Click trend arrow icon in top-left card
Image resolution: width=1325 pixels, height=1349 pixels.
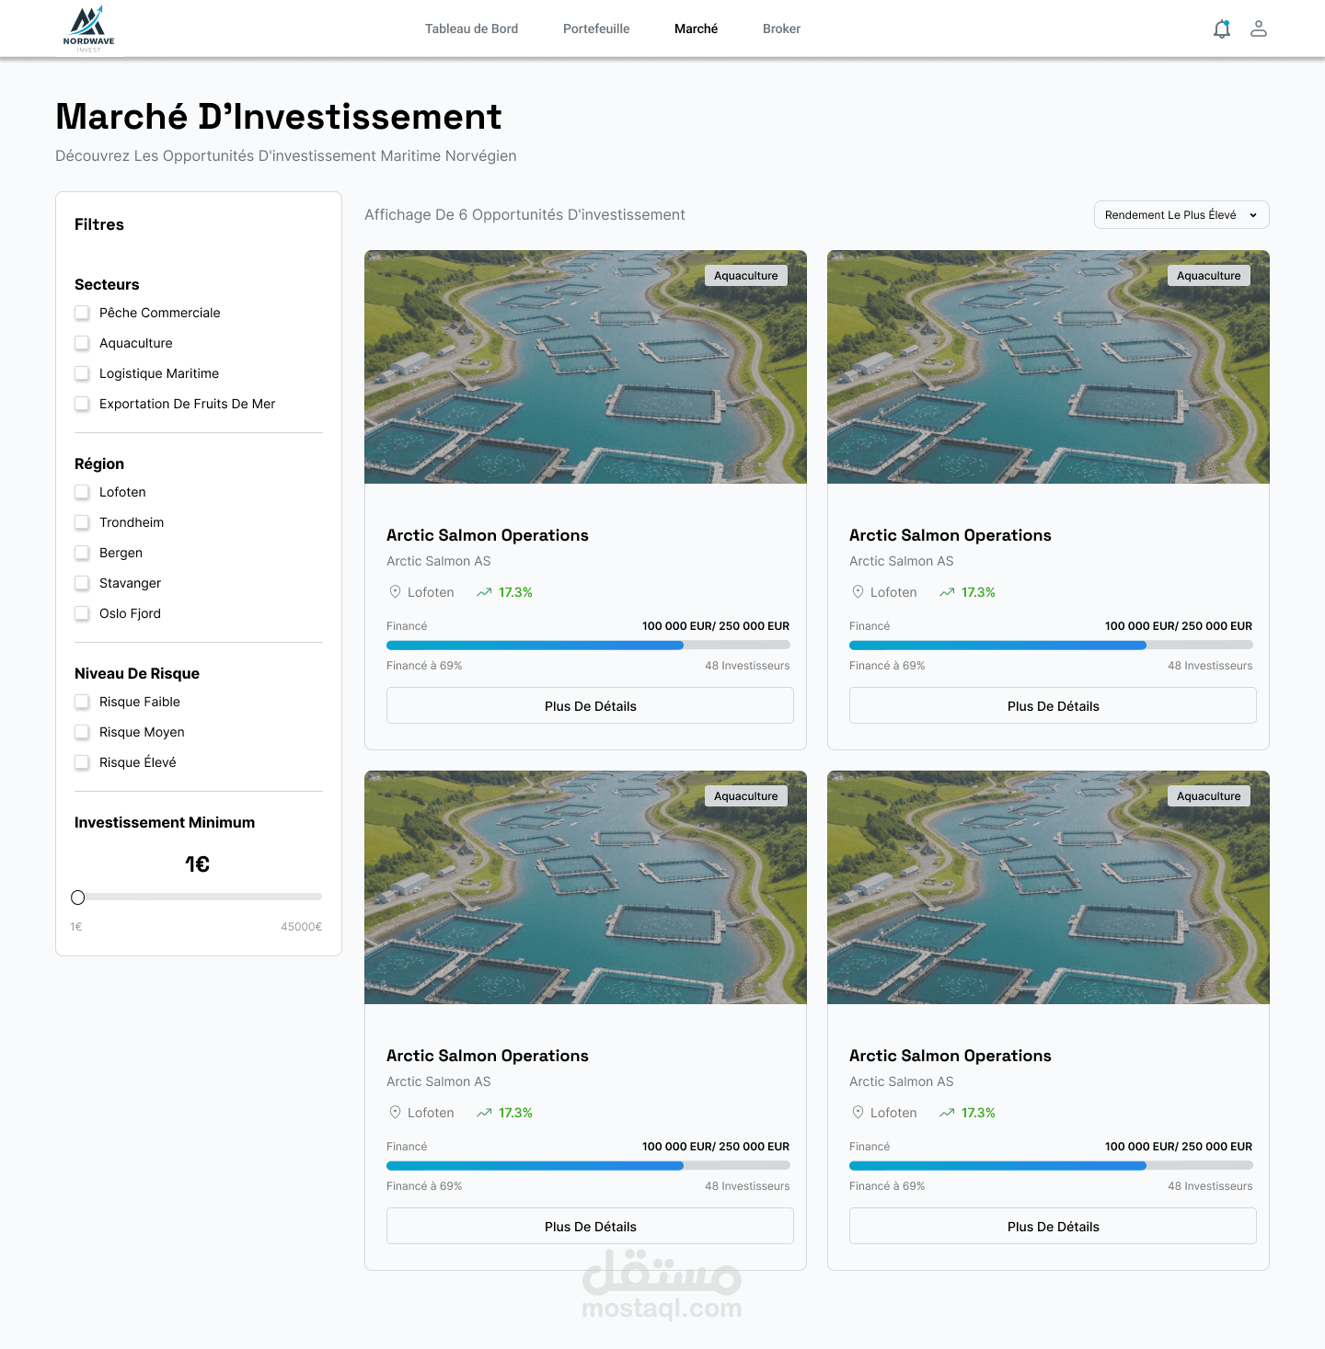click(x=484, y=592)
